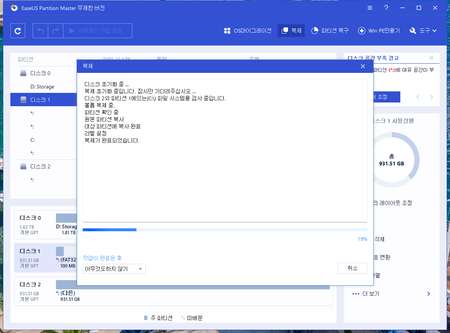Click the 취소 cancel button
Viewport: 450px width, 333px height.
click(x=353, y=268)
